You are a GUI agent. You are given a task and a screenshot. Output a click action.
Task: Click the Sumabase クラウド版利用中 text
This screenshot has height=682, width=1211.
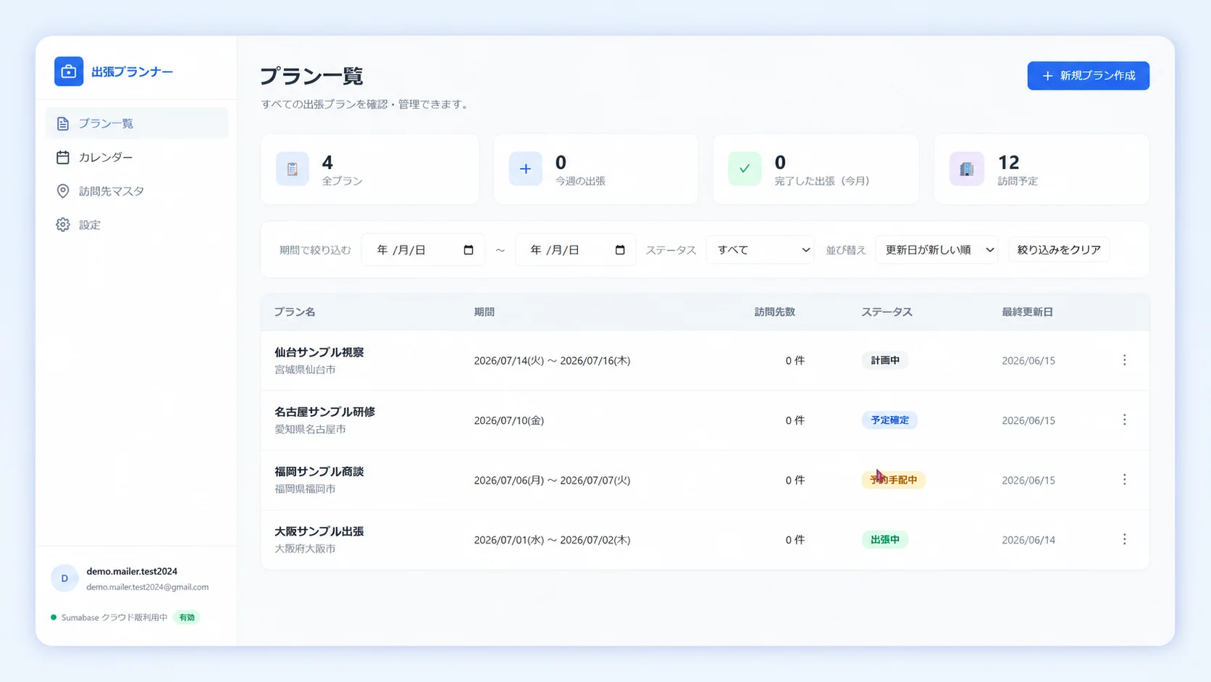[114, 617]
